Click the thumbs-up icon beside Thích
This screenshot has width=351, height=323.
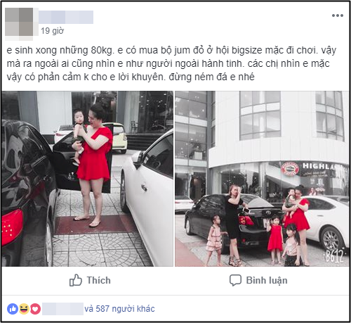point(76,280)
